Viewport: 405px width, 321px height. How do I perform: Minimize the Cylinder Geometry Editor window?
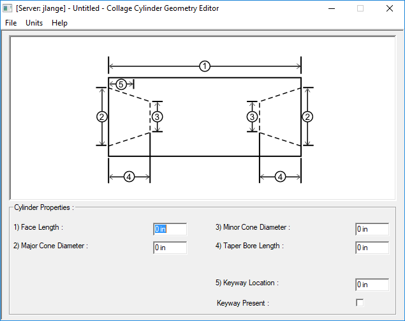click(x=330, y=8)
